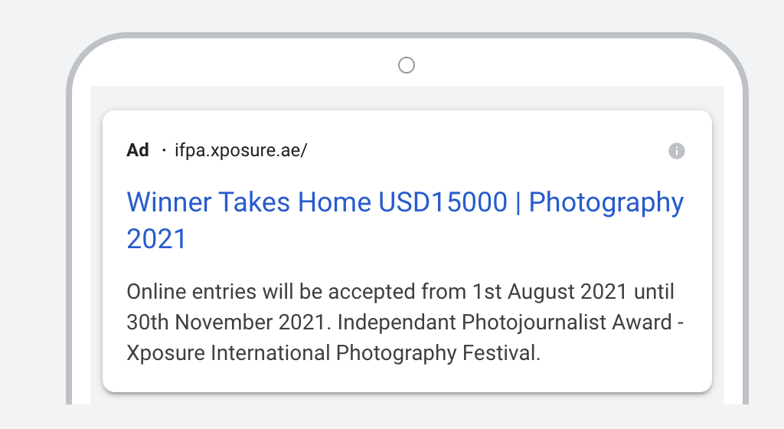
Task: Click the word Festival in description
Action: click(501, 353)
